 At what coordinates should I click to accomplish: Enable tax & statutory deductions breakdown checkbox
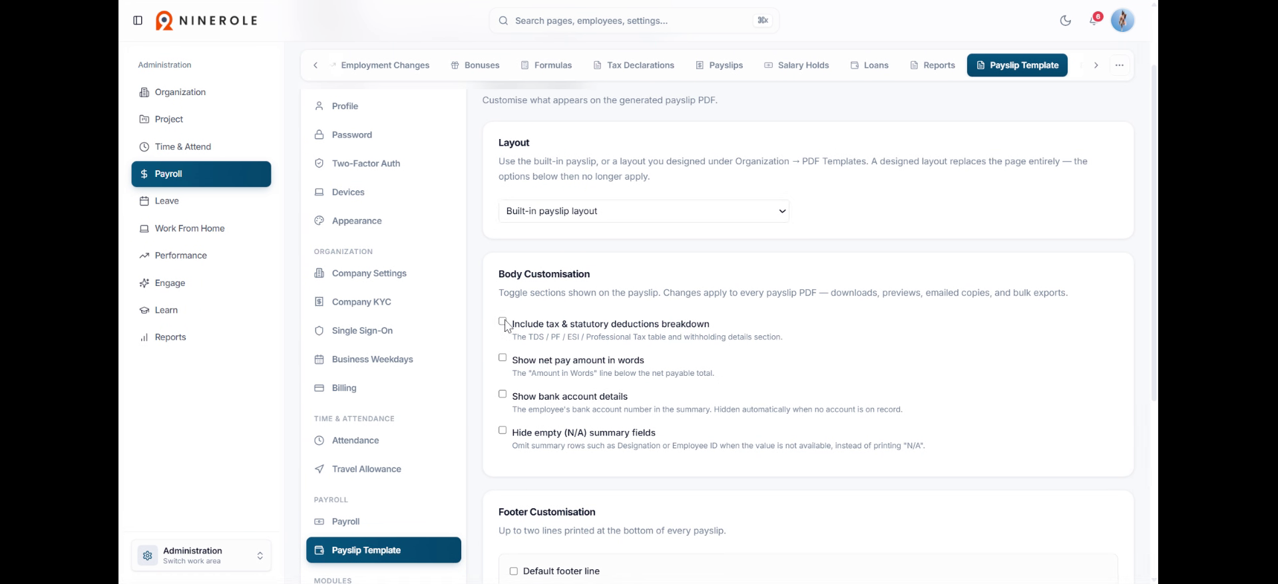(x=503, y=322)
